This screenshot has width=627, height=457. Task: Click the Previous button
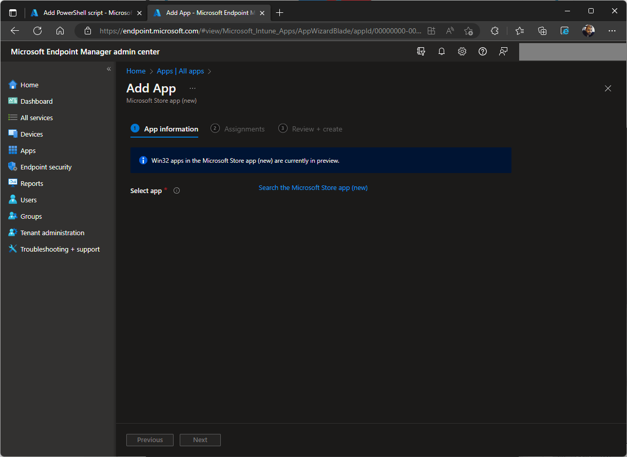tap(150, 440)
